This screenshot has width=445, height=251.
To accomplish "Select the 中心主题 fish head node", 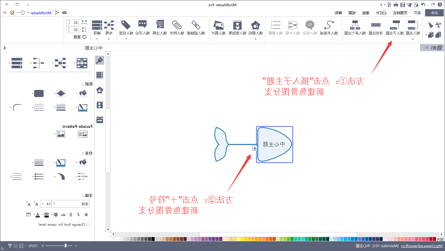I will (x=275, y=144).
